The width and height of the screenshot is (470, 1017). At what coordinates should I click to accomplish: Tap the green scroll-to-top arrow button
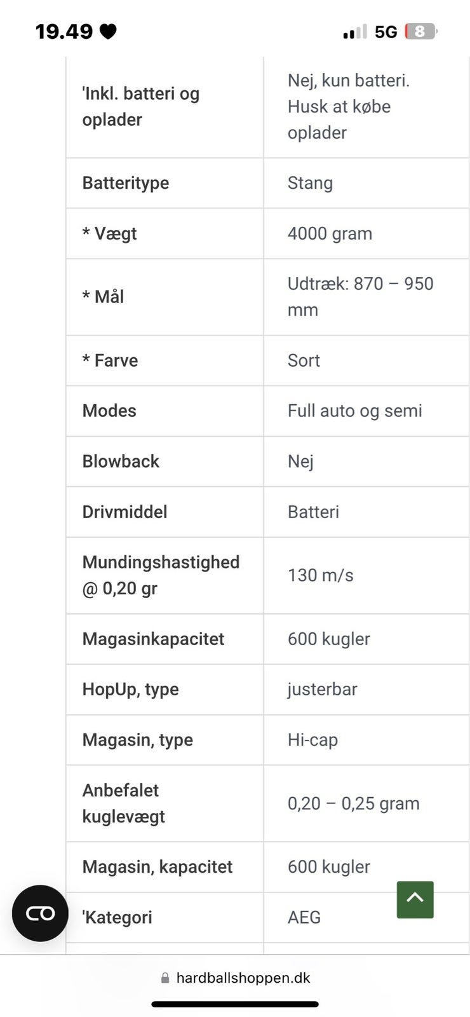[415, 899]
